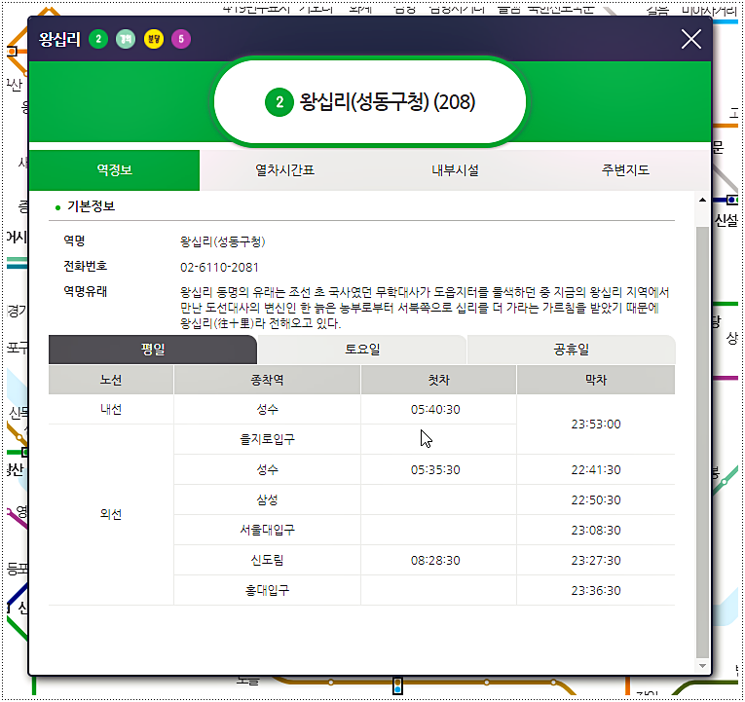This screenshot has height=702, width=745.
Task: Click the 삼성 destination cell
Action: coord(267,500)
